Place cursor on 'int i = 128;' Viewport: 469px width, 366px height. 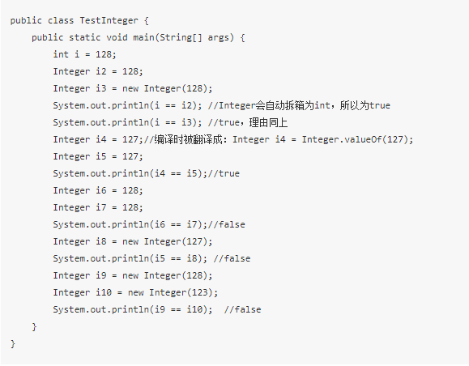(x=85, y=54)
